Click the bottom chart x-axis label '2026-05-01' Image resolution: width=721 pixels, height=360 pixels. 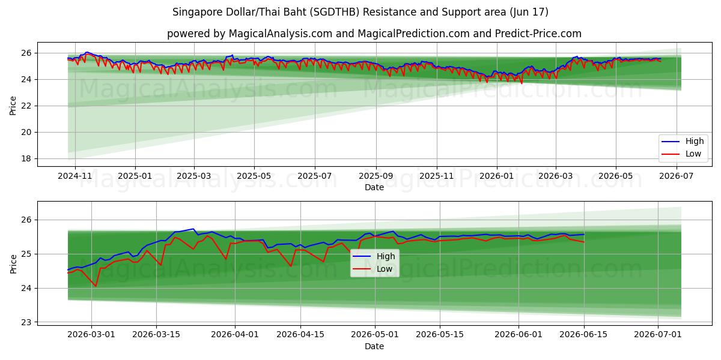click(375, 335)
